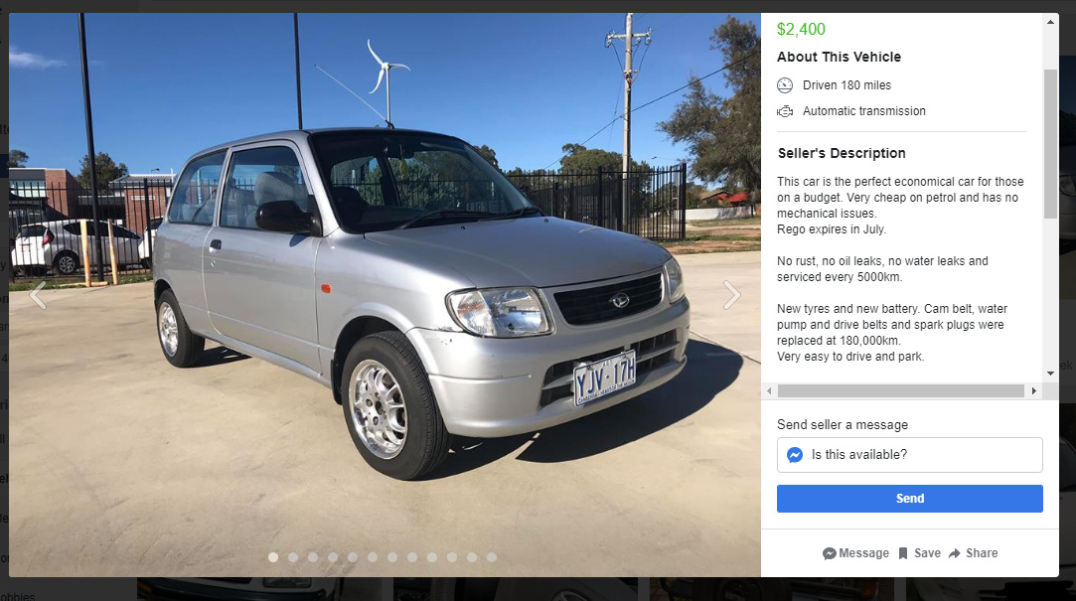The width and height of the screenshot is (1076, 601).
Task: Click the description panel scroll-down arrow
Action: tap(1050, 374)
